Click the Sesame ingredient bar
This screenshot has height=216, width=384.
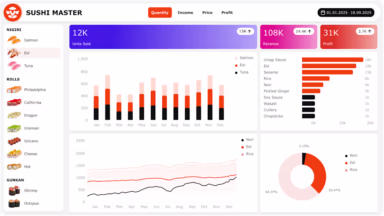click(327, 72)
